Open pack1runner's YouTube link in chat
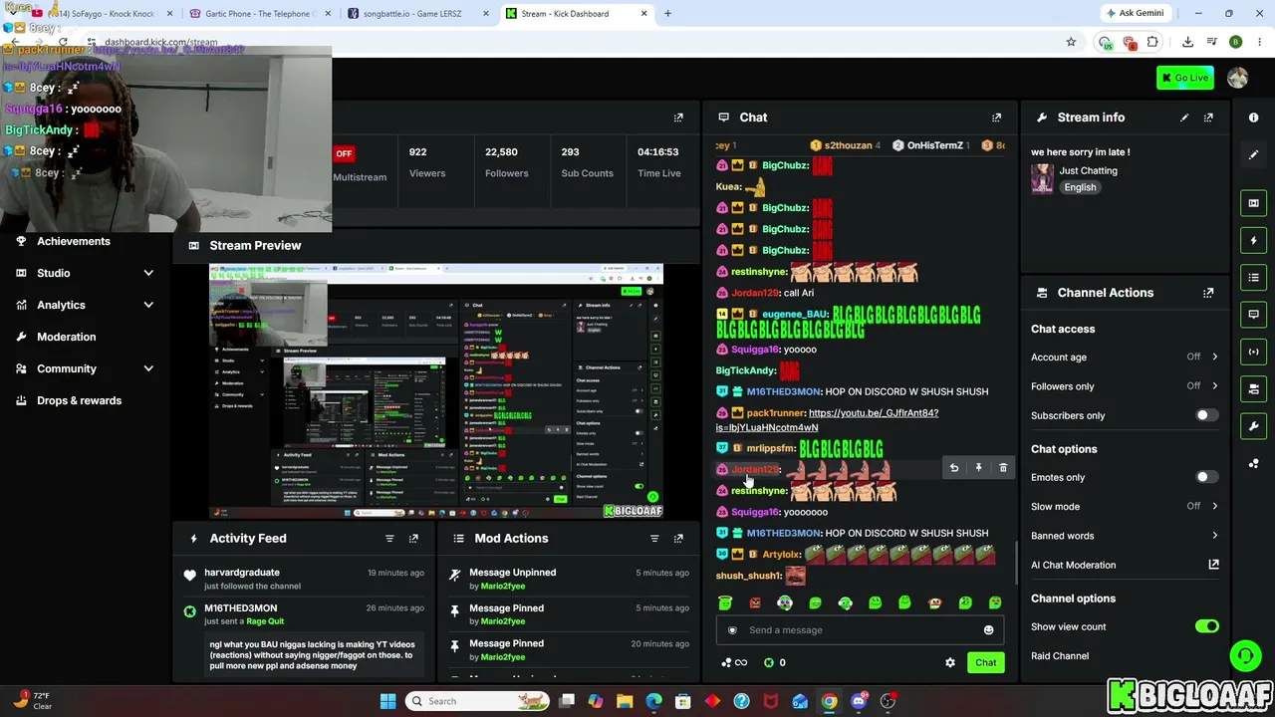The width and height of the screenshot is (1275, 717). [x=827, y=420]
